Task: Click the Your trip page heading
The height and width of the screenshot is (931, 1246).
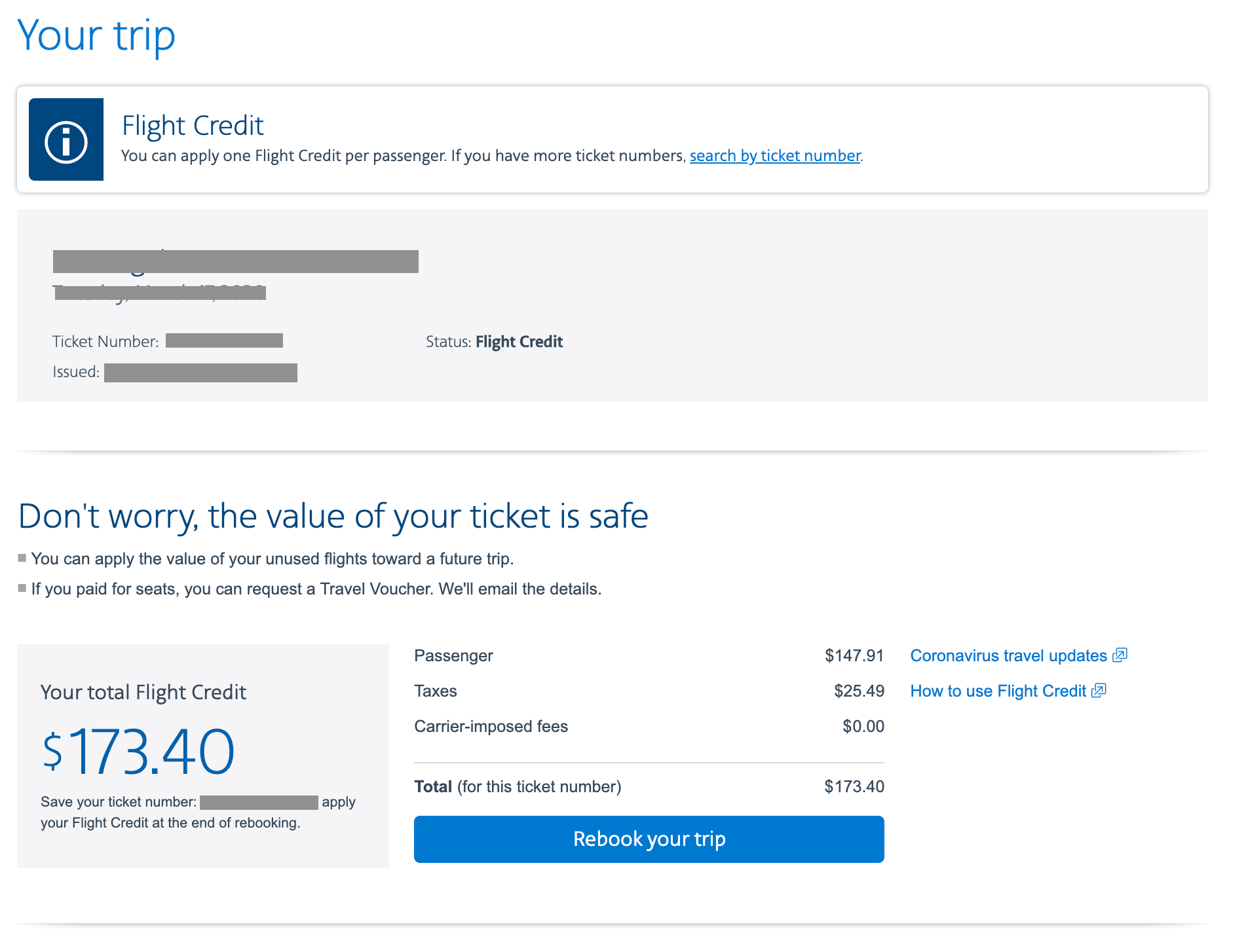Action: tap(96, 35)
